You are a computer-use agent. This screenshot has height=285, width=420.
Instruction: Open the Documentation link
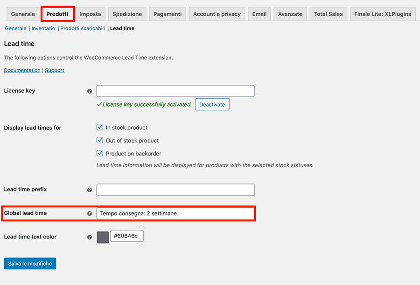click(x=22, y=70)
